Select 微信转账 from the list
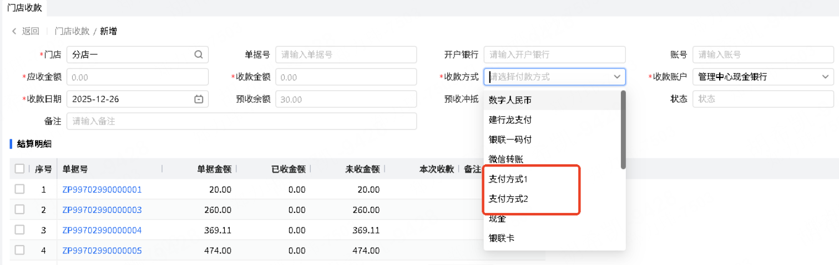The width and height of the screenshot is (839, 265). (506, 159)
